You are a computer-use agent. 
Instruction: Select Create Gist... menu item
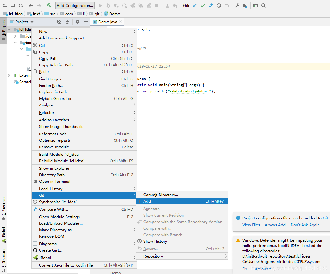click(x=84, y=250)
